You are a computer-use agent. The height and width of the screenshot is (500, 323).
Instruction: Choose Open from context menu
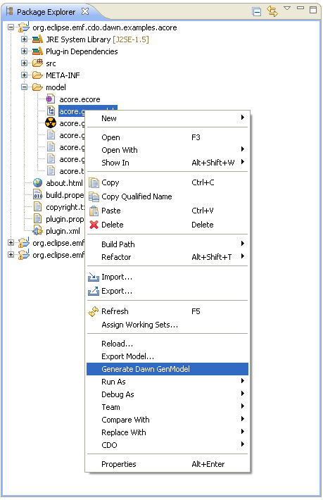tap(167, 137)
